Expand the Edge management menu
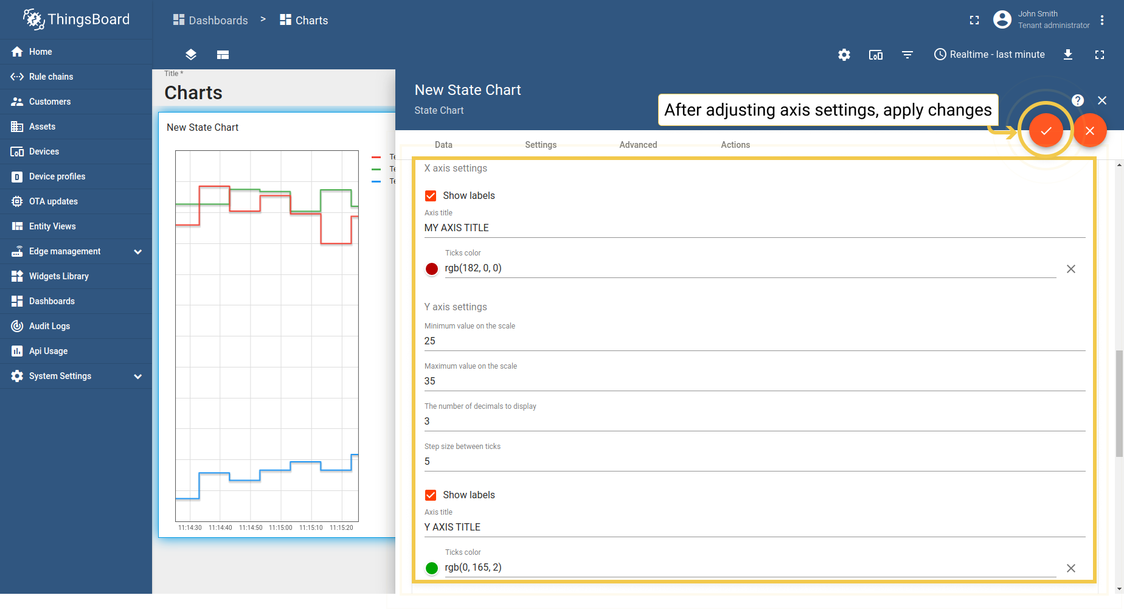 click(137, 251)
